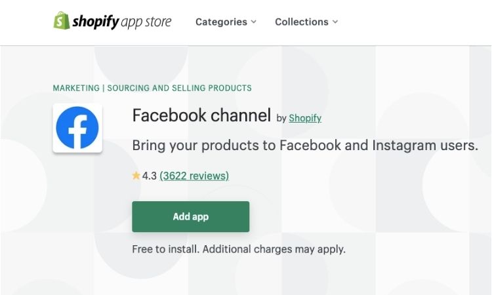Screen dimensions: 492x295
Task: Select the Facebook channel app title
Action: 201,115
